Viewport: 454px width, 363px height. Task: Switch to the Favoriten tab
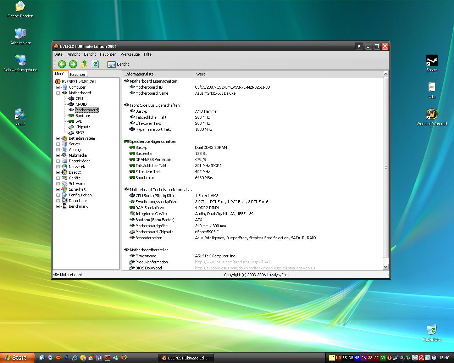(78, 74)
